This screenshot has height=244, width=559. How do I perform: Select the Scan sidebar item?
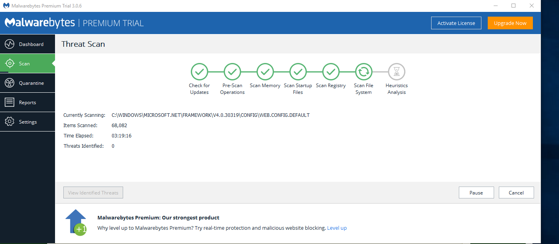[x=27, y=63]
